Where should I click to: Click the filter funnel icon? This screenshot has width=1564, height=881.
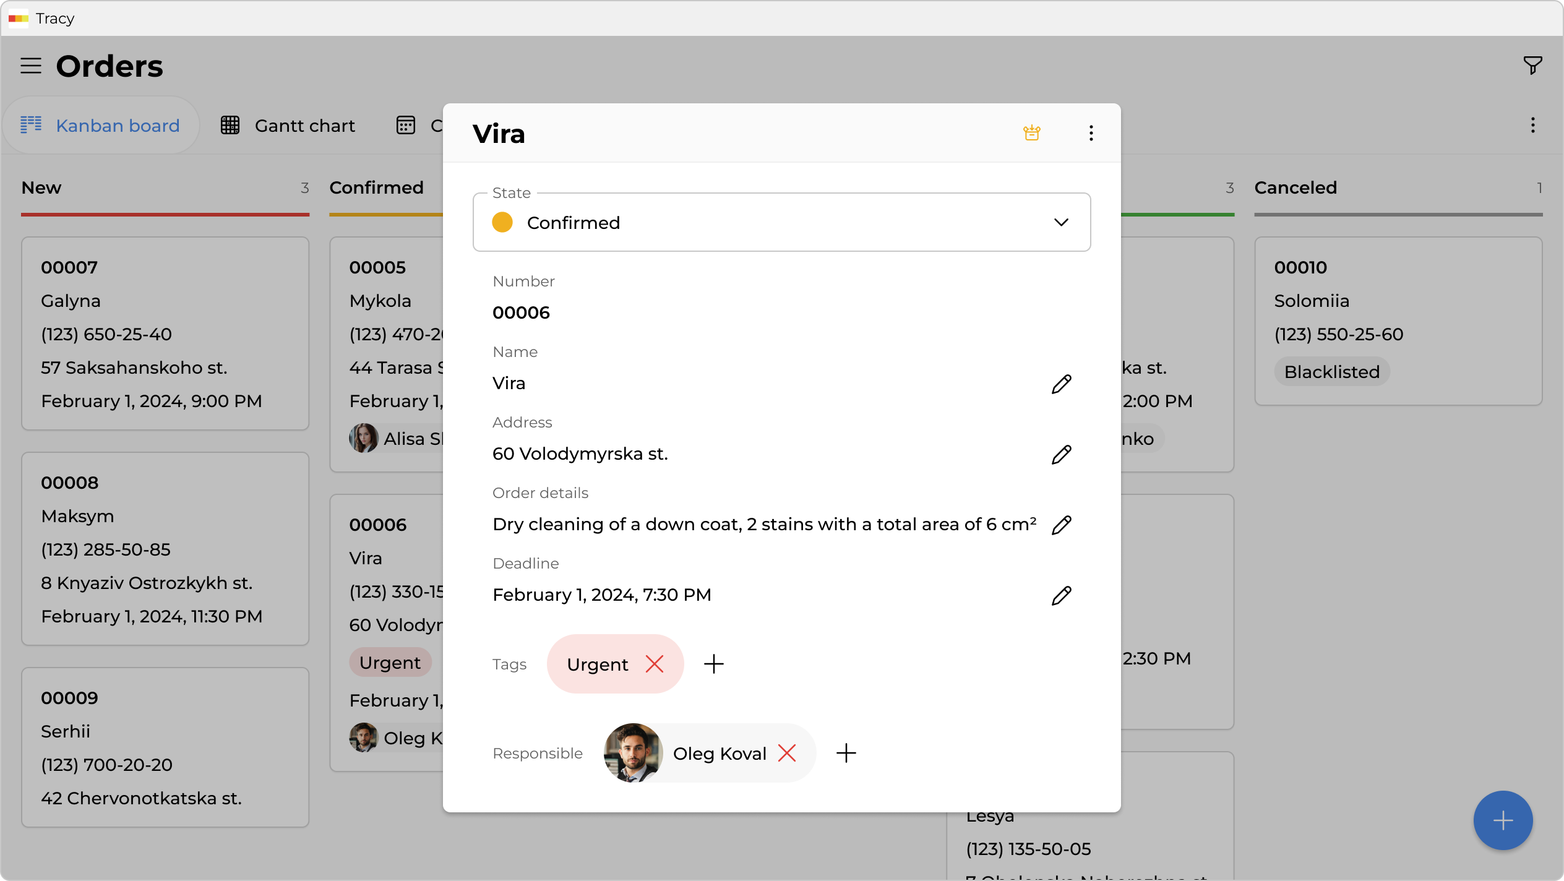click(1532, 65)
